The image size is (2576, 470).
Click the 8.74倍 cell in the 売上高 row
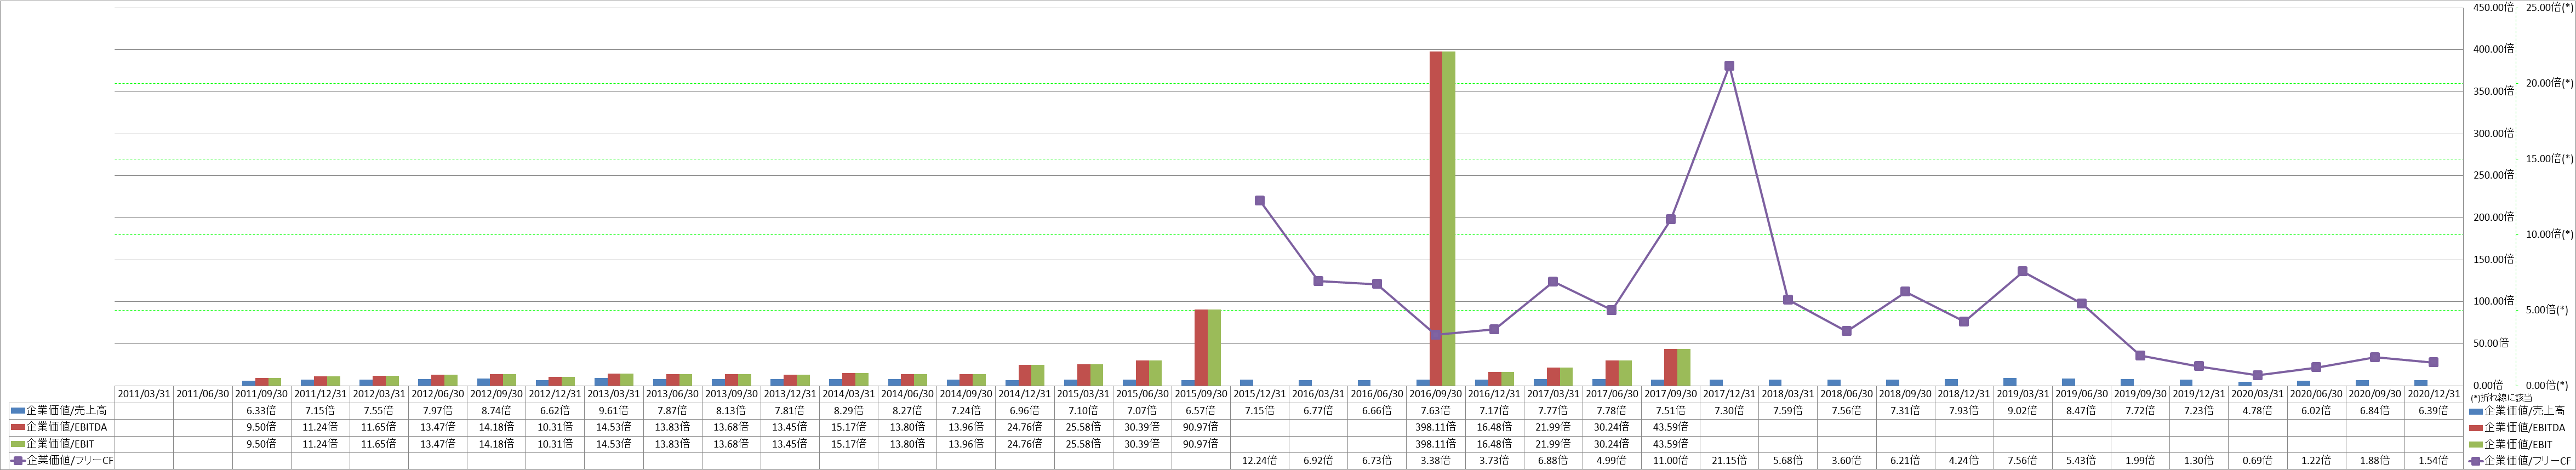point(497,411)
